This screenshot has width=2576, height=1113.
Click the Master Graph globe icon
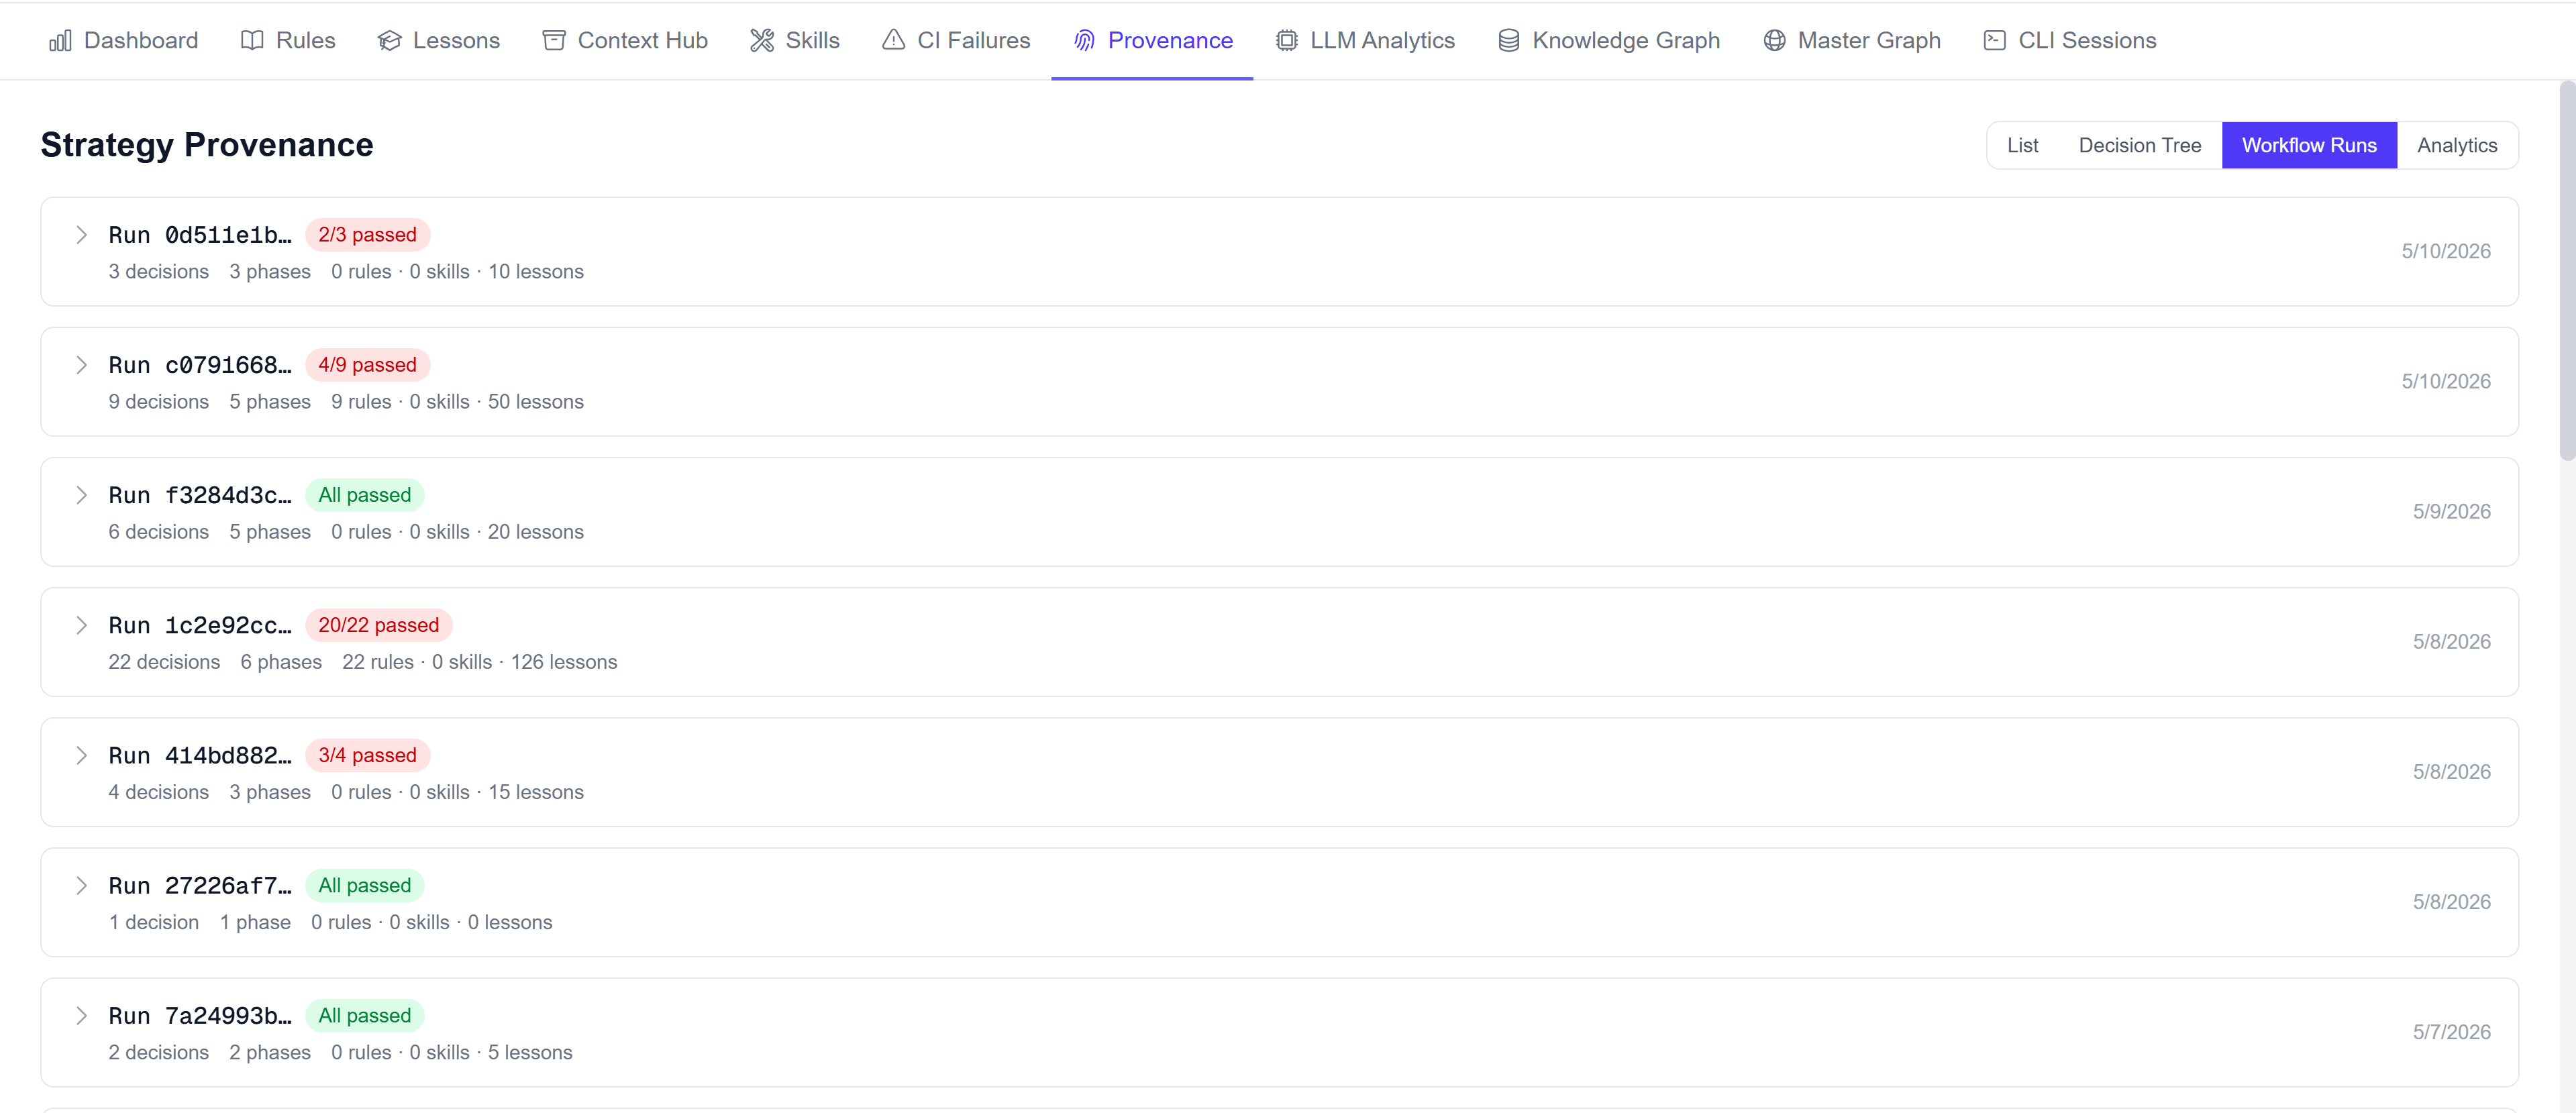point(1774,40)
